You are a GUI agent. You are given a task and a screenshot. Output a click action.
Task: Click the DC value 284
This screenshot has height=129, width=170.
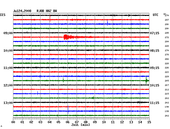tap(167, 42)
